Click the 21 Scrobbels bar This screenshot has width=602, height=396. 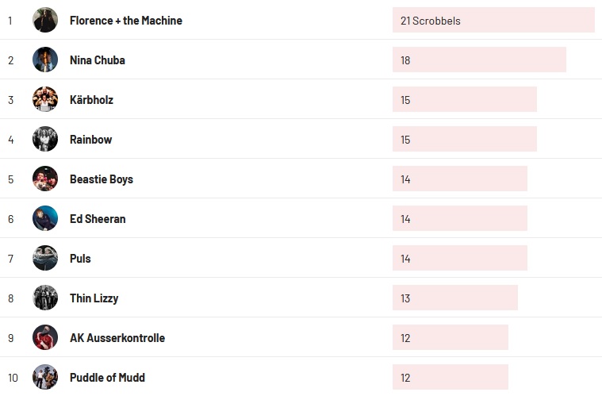point(493,21)
